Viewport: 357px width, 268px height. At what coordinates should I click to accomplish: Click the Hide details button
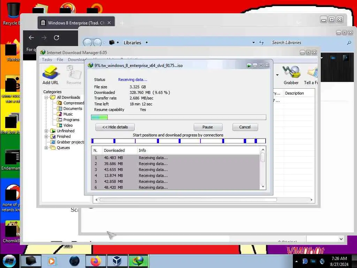click(x=115, y=127)
